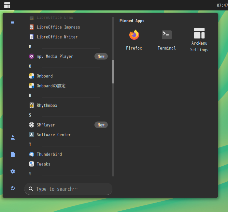228x212 pixels.
Task: Launch the Thunderbird mail icon
Action: [x=32, y=154]
